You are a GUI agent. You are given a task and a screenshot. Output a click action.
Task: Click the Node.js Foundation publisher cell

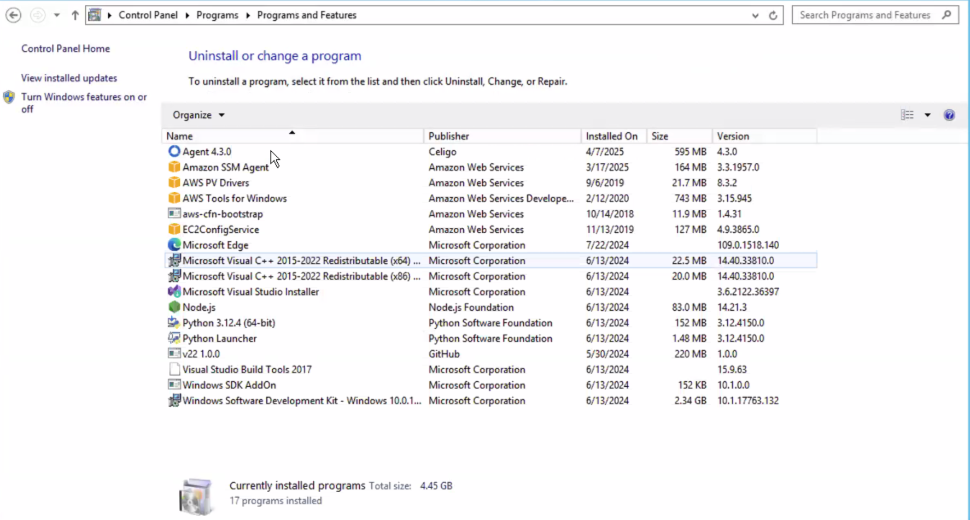click(471, 308)
